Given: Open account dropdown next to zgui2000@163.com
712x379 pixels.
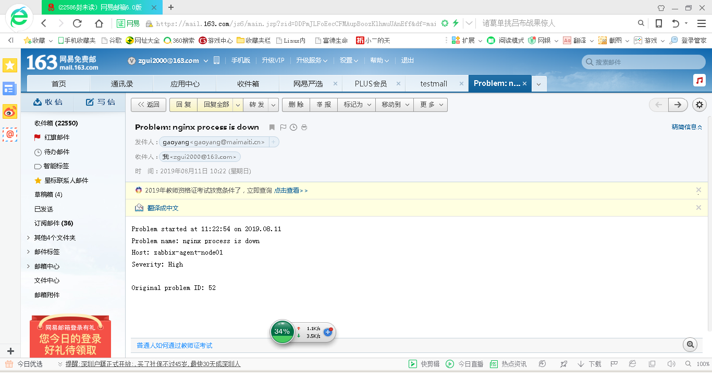Looking at the screenshot, I should click(206, 61).
